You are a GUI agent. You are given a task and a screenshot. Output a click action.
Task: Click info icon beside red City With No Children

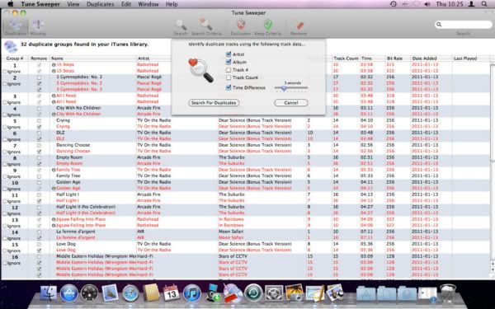(x=54, y=115)
